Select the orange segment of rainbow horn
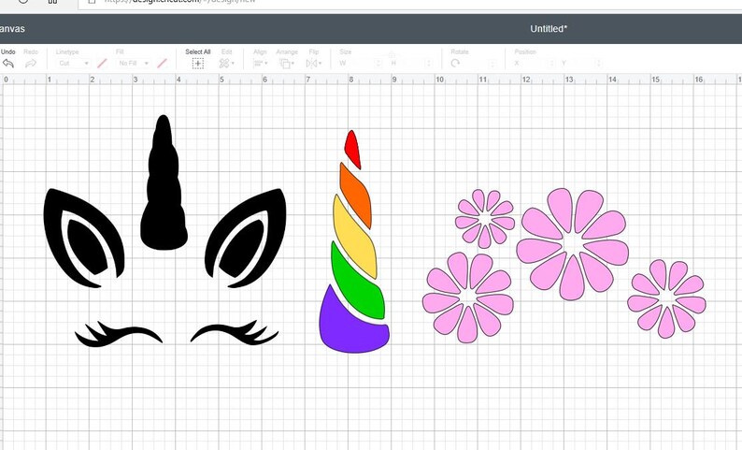Image resolution: width=742 pixels, height=450 pixels. click(x=356, y=196)
